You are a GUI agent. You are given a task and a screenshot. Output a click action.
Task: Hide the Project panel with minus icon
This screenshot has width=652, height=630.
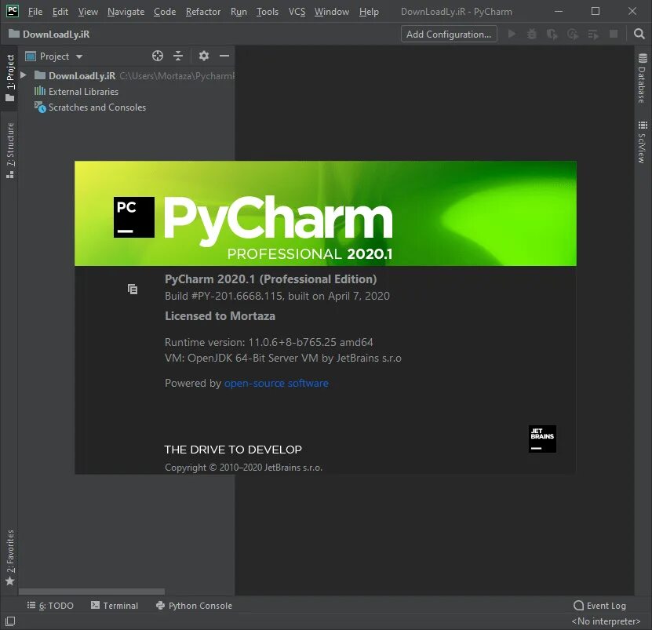pos(224,56)
